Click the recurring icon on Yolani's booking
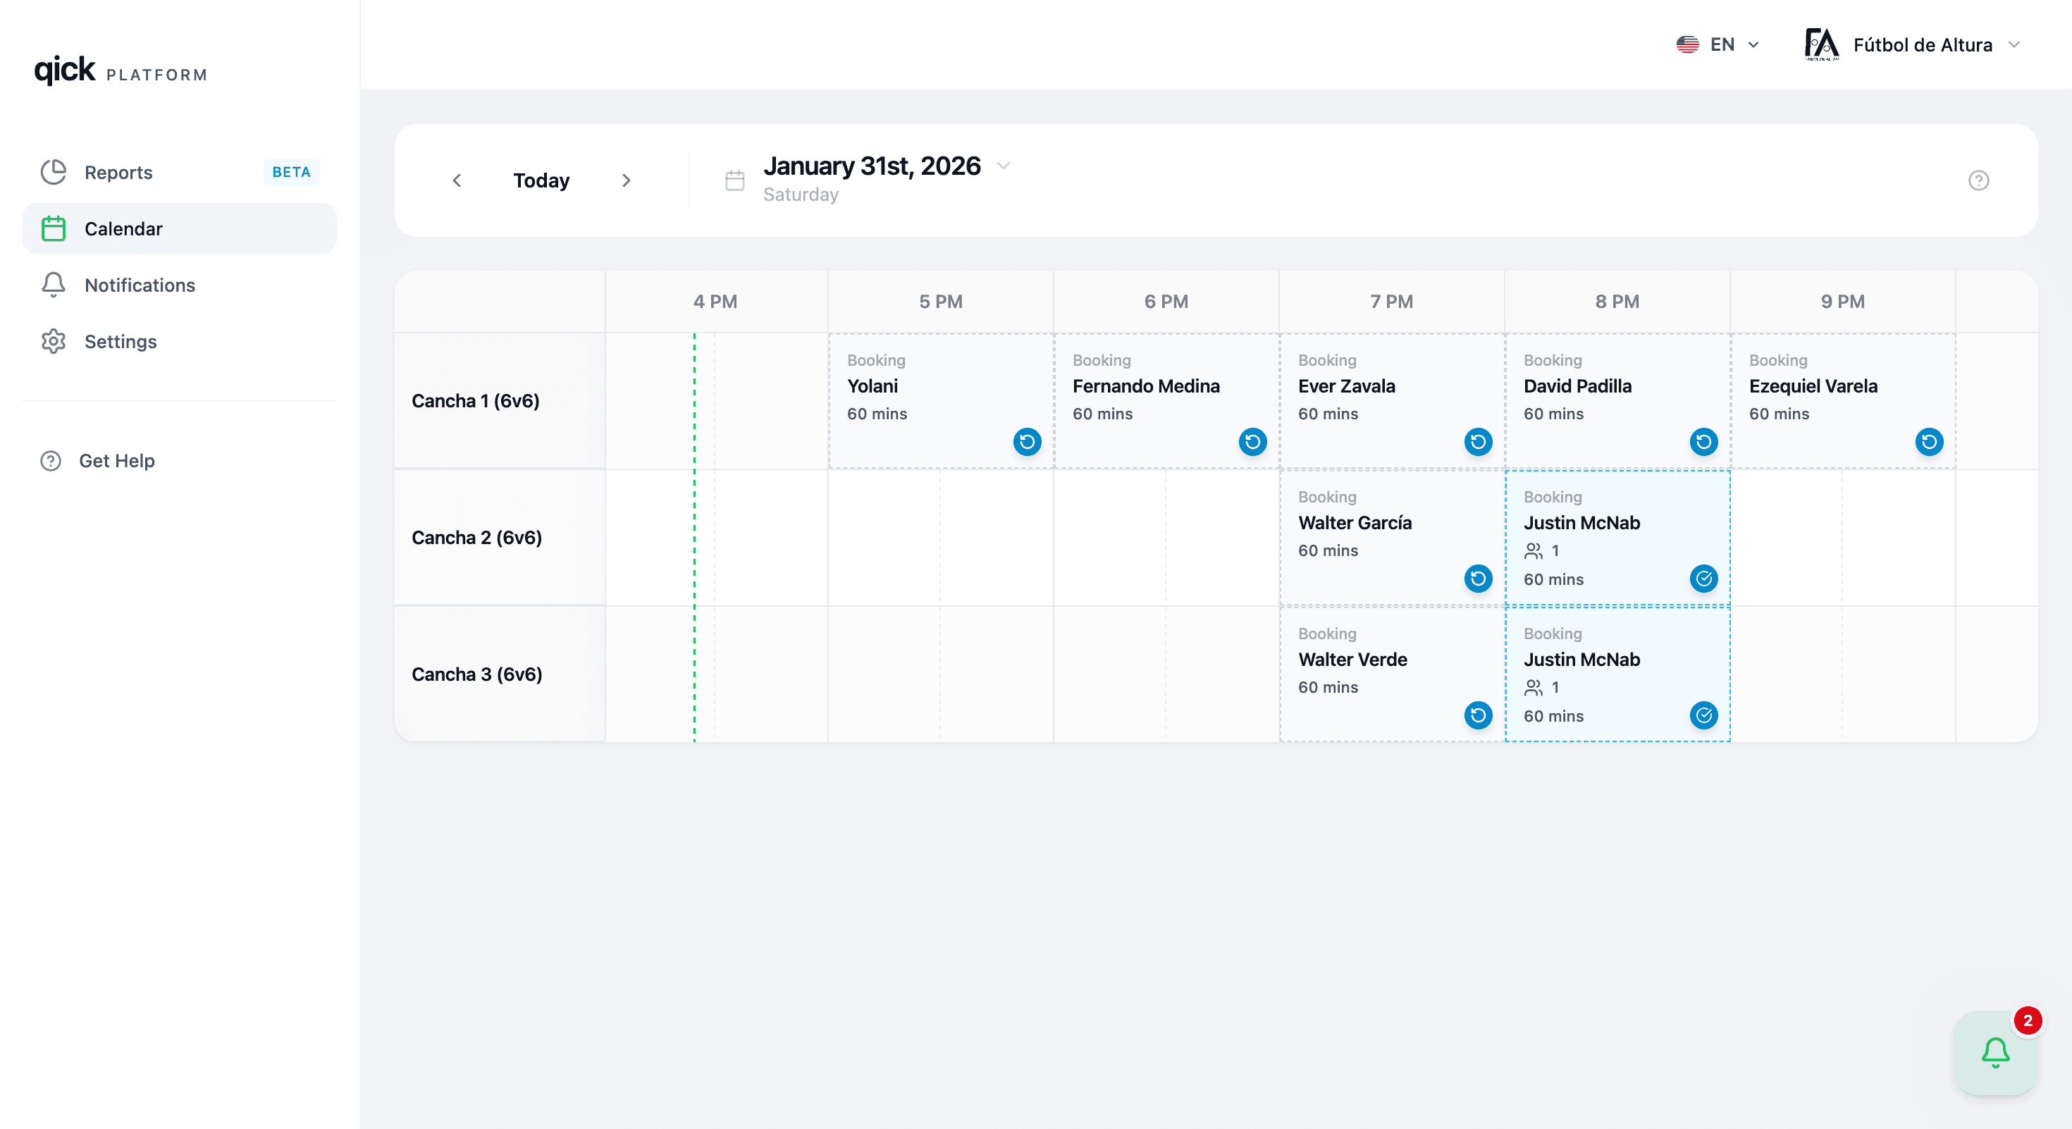Screen dimensions: 2072x1129 [x=1027, y=441]
